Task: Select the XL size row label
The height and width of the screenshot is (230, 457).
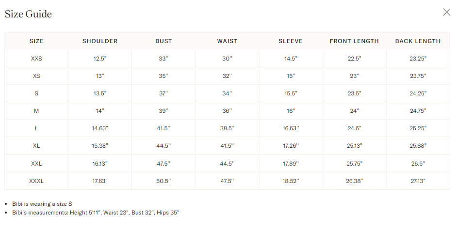Action: click(36, 146)
